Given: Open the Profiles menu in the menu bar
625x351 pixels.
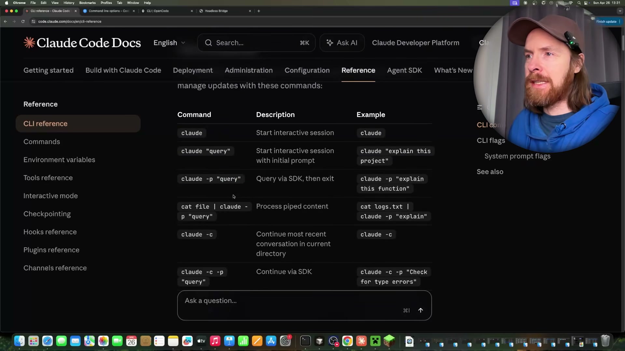Looking at the screenshot, I should click(x=106, y=3).
